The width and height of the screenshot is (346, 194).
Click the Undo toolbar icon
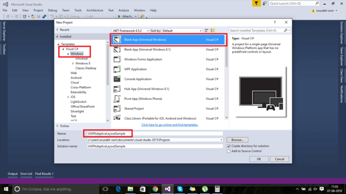52,16
